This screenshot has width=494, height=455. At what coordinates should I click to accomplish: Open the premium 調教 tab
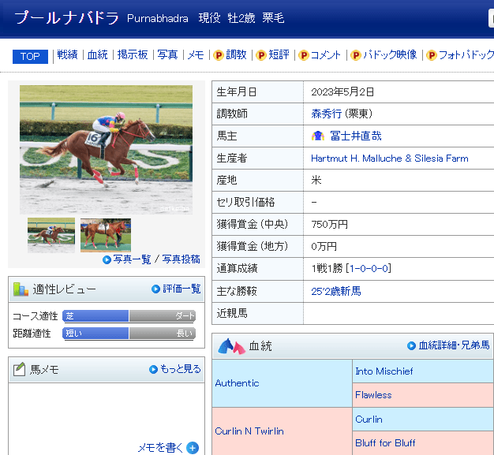pyautogui.click(x=236, y=54)
